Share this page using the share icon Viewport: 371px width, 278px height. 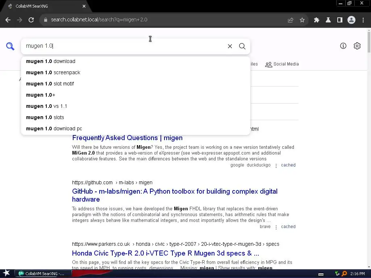click(290, 20)
